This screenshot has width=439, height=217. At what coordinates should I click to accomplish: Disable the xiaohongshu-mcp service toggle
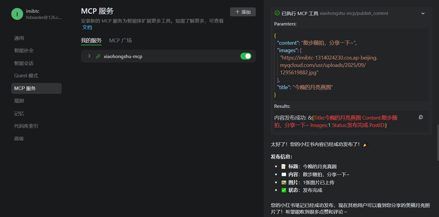click(x=246, y=56)
